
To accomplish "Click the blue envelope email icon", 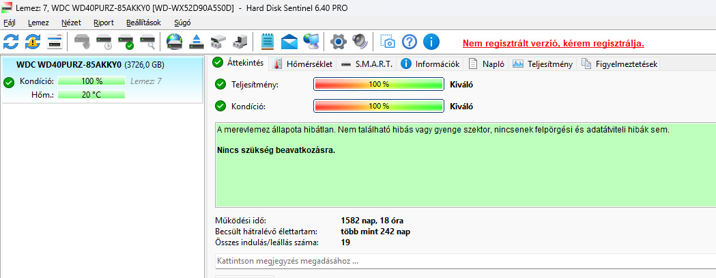I will click(289, 42).
